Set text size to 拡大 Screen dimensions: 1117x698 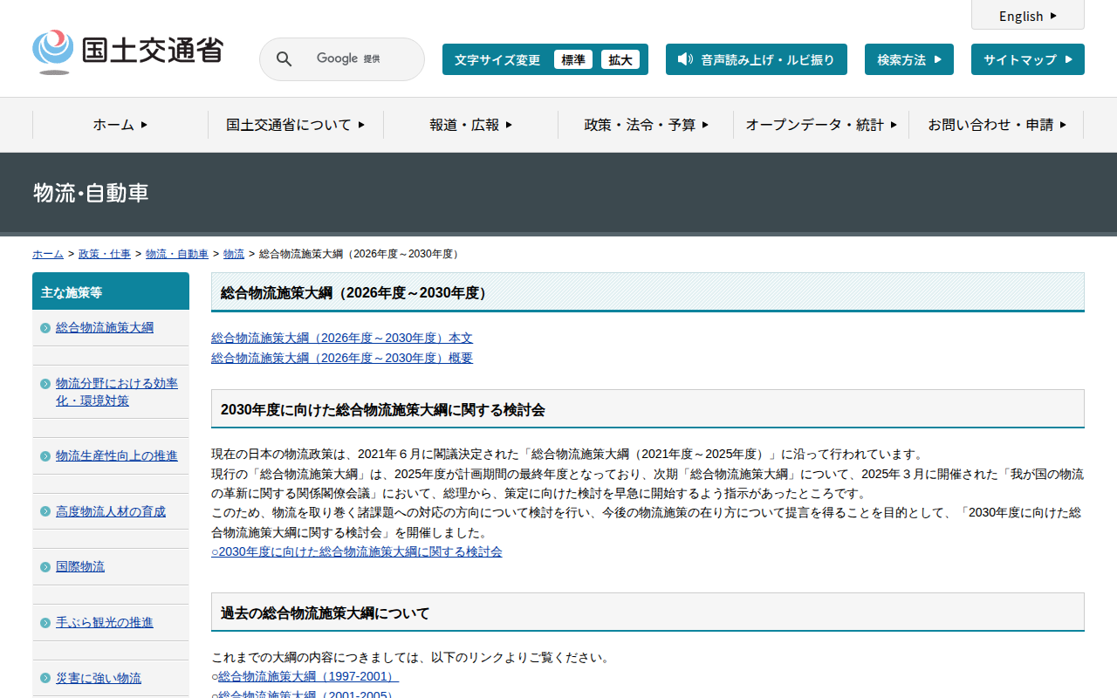(620, 59)
